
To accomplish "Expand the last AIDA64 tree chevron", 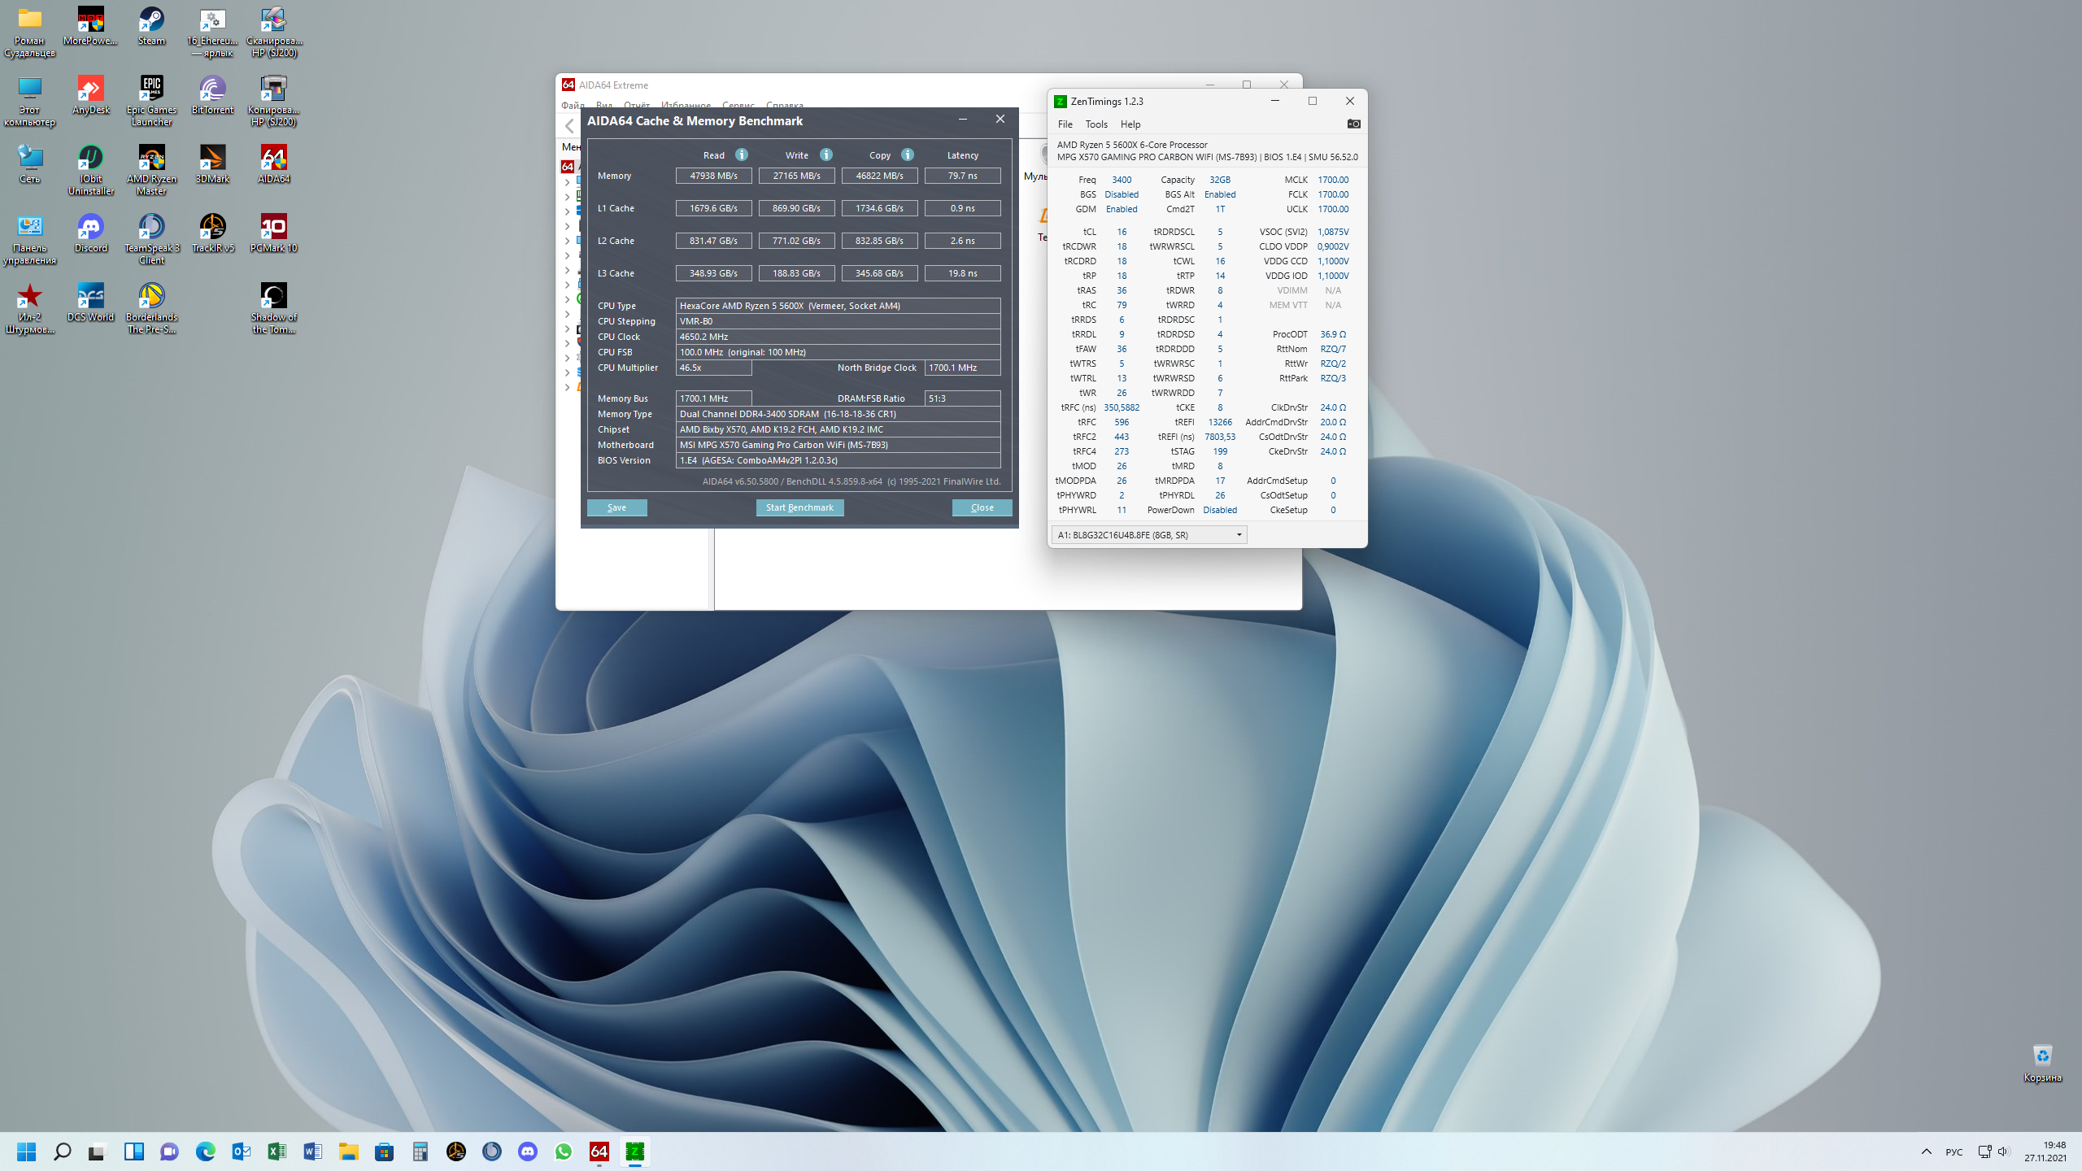I will coord(568,387).
